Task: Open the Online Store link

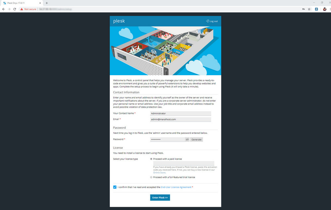Action: pyautogui.click(x=159, y=173)
